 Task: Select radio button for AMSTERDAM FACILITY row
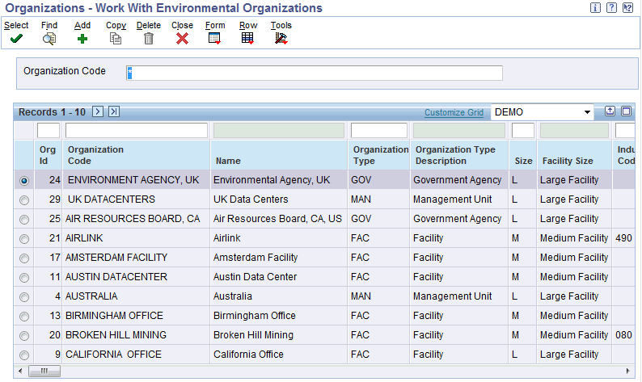tap(24, 258)
